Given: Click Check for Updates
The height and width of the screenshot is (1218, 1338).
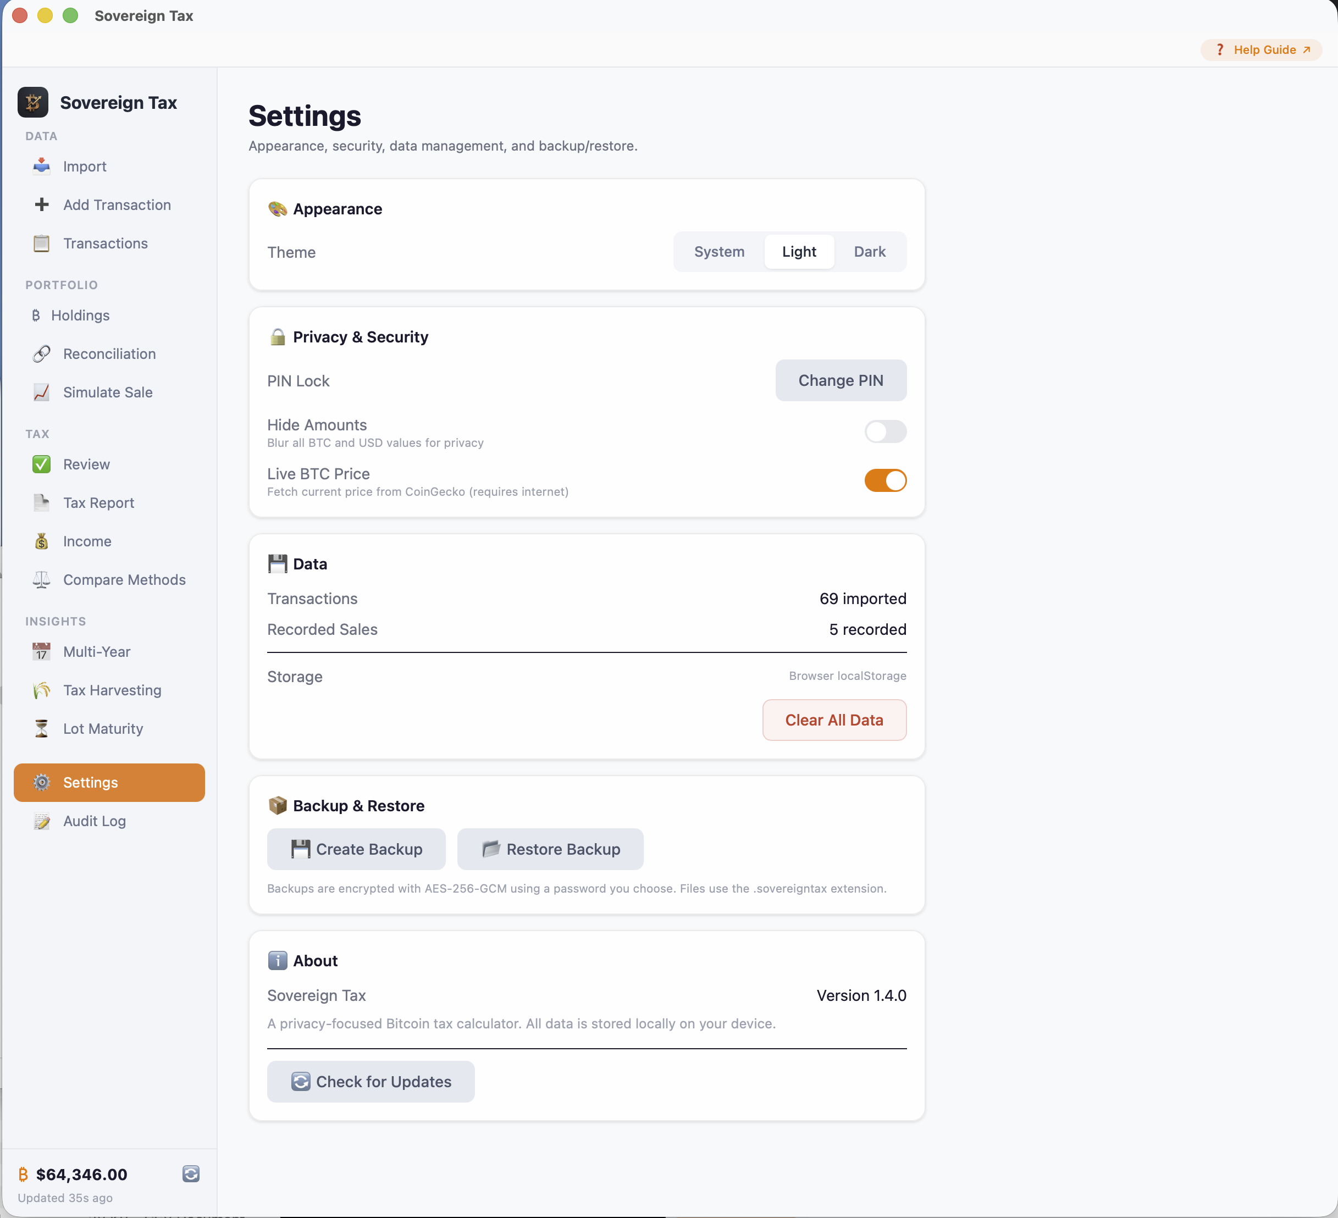Looking at the screenshot, I should [371, 1082].
